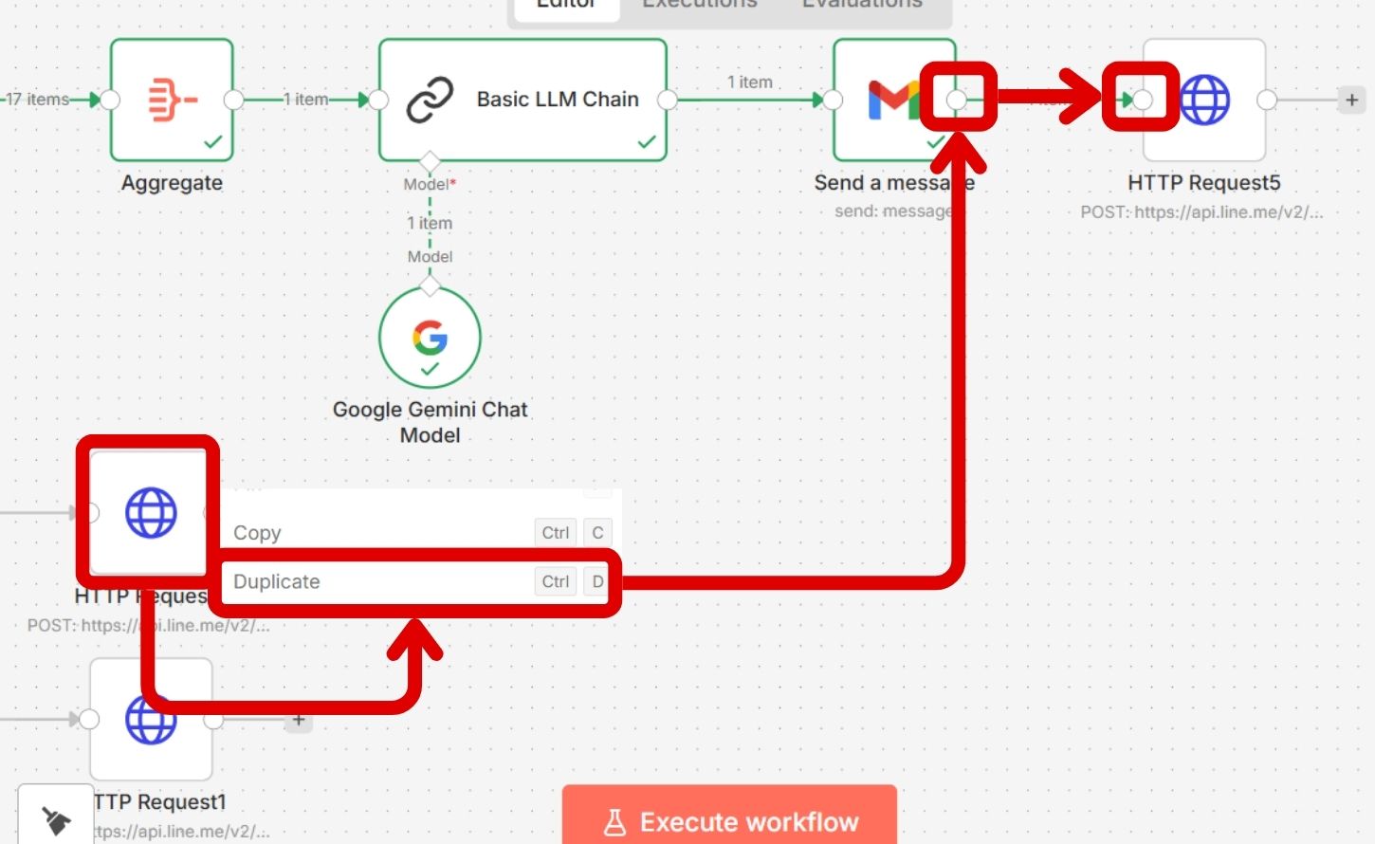The height and width of the screenshot is (844, 1375).
Task: Select the HTTP Request1 globe icon
Action: pyautogui.click(x=151, y=719)
